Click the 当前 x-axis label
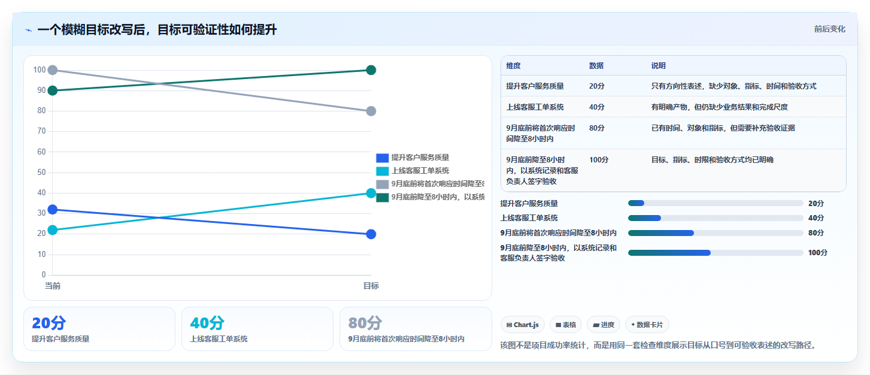 (x=53, y=286)
